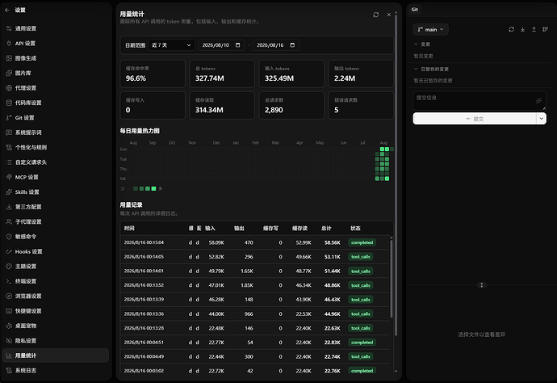
Task: Click completed badge on 00:04:51 row
Action: pos(362,343)
